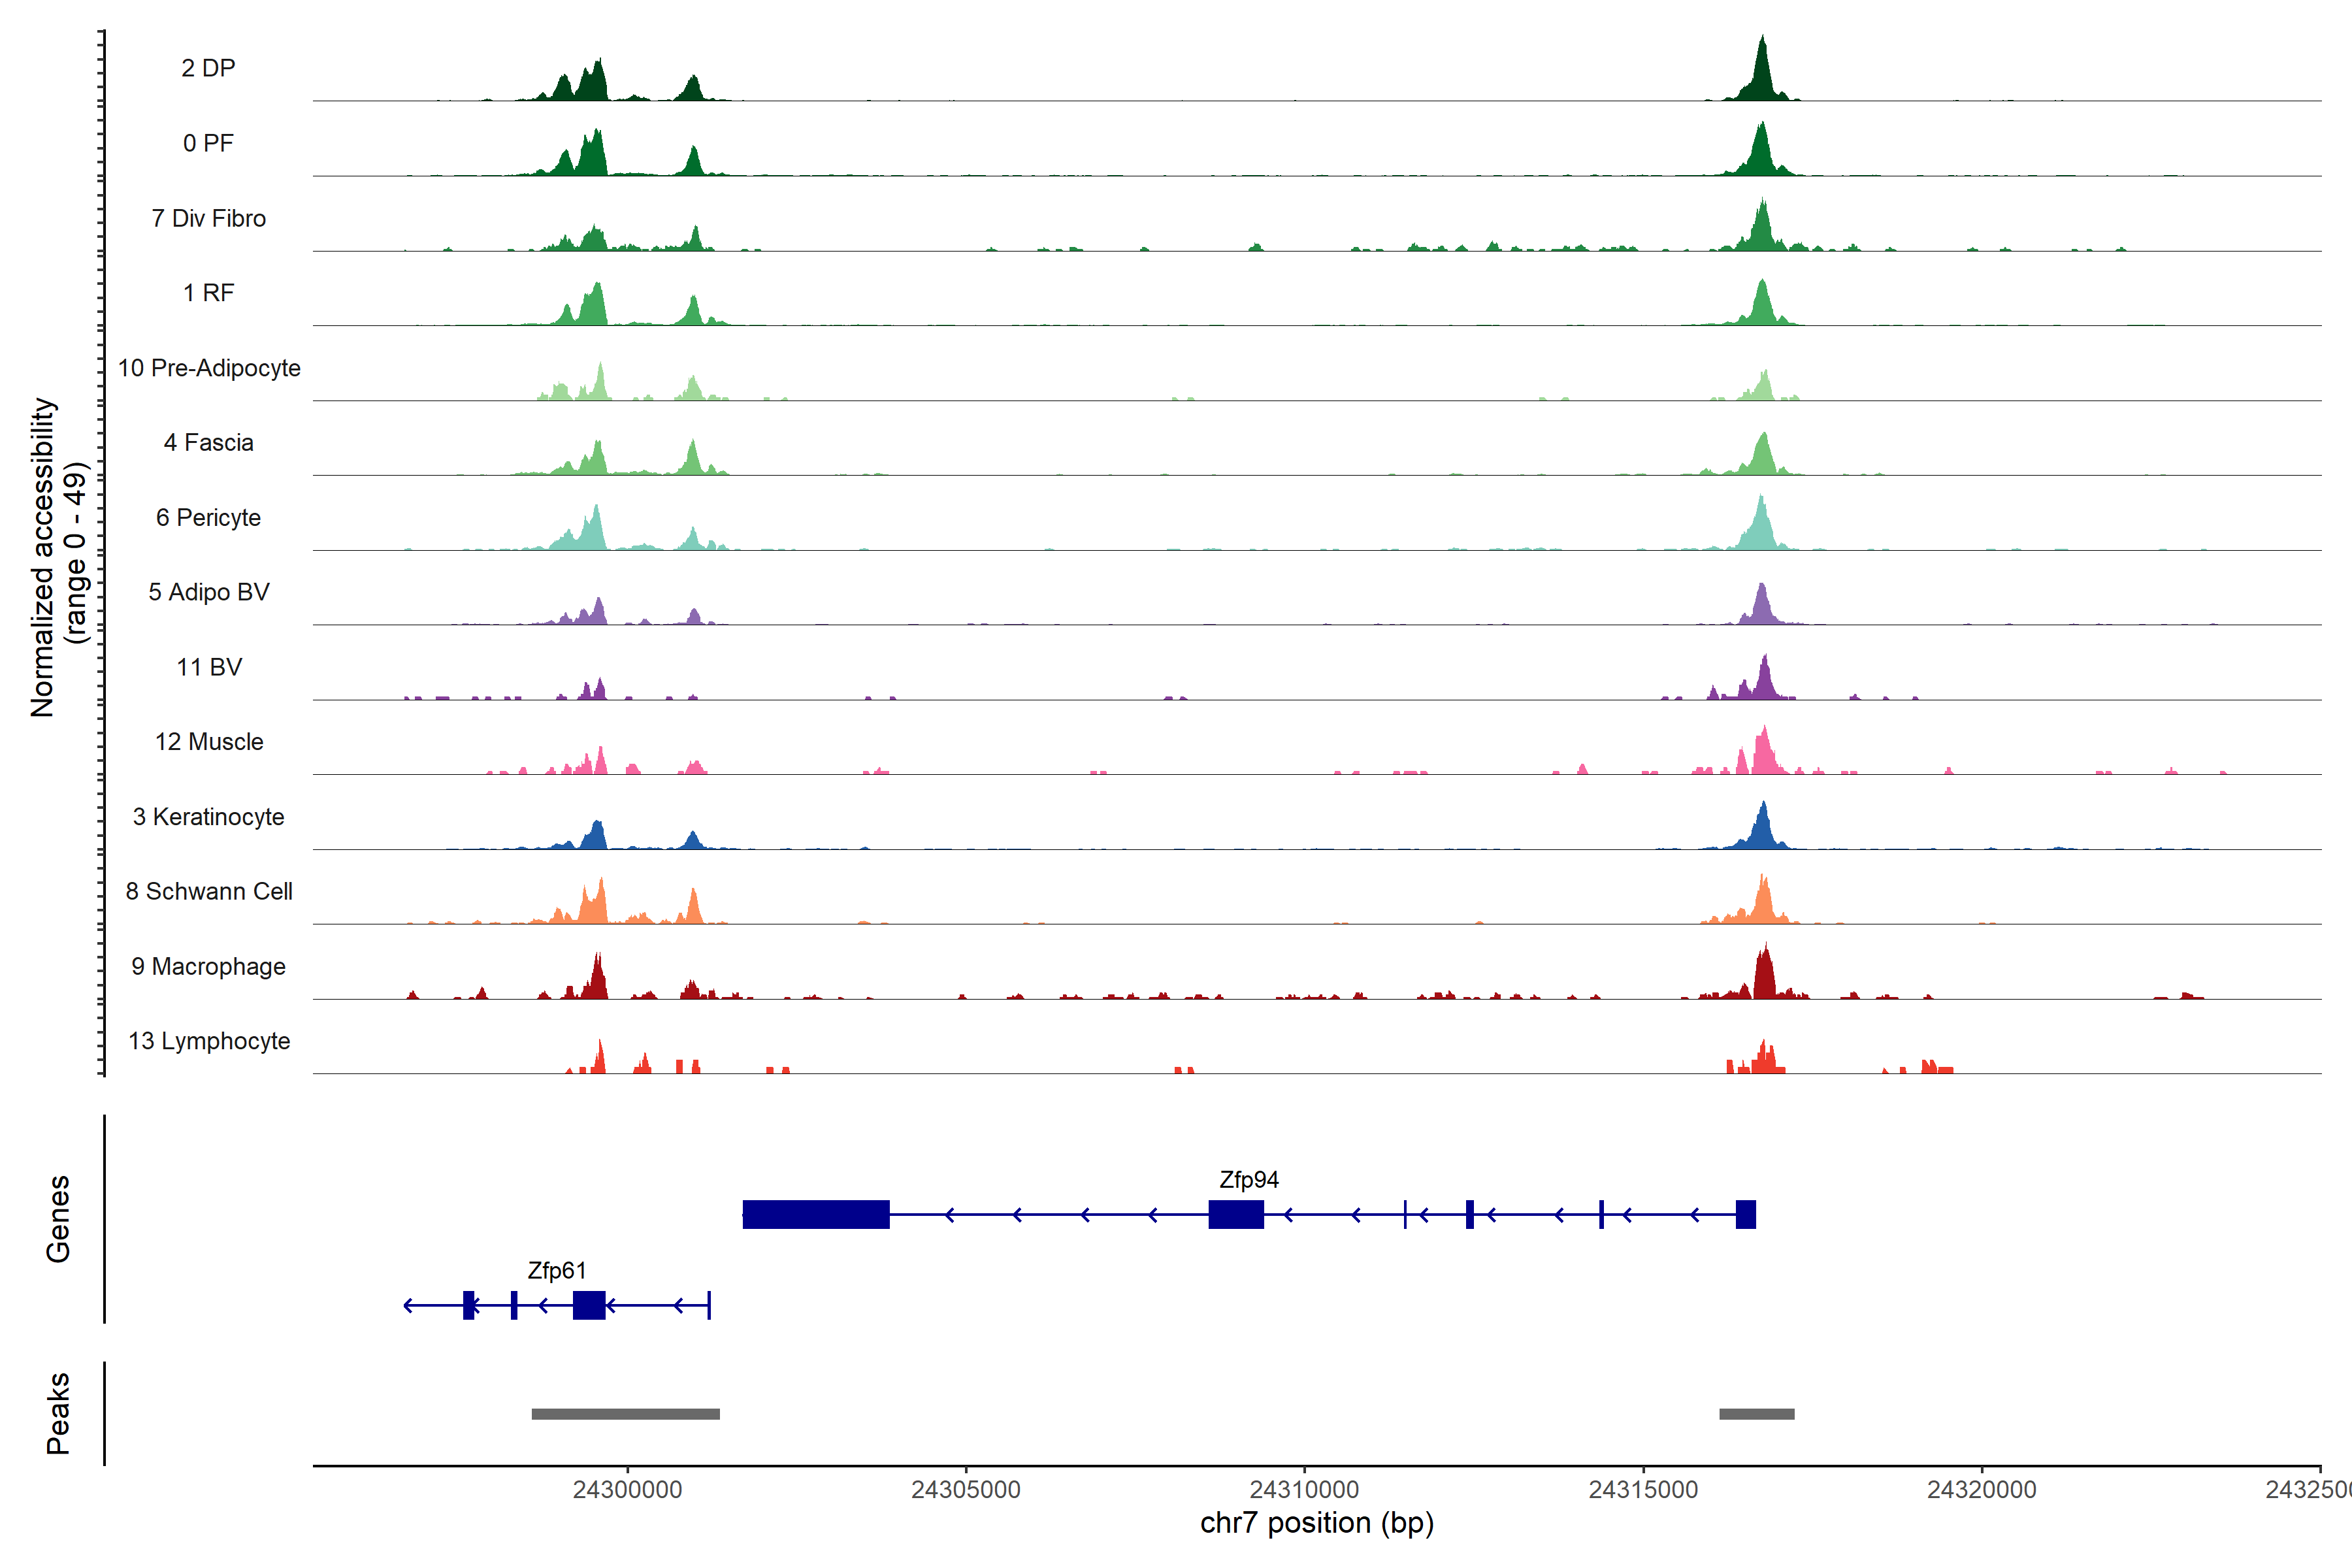2352x1568 pixels.
Task: Click the right gray peak bar
Action: [1756, 1414]
